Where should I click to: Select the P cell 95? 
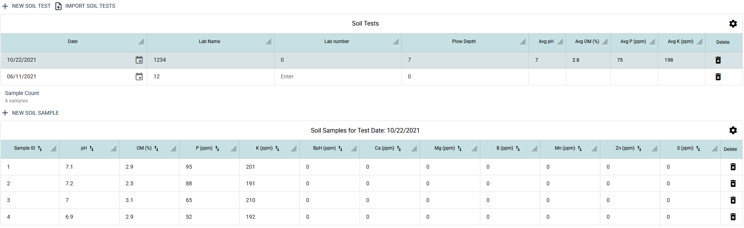point(209,167)
